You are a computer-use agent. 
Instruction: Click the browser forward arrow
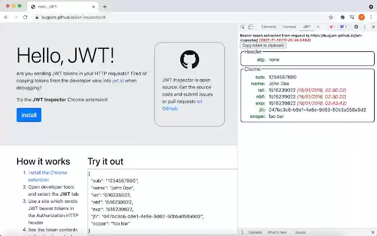click(x=16, y=17)
